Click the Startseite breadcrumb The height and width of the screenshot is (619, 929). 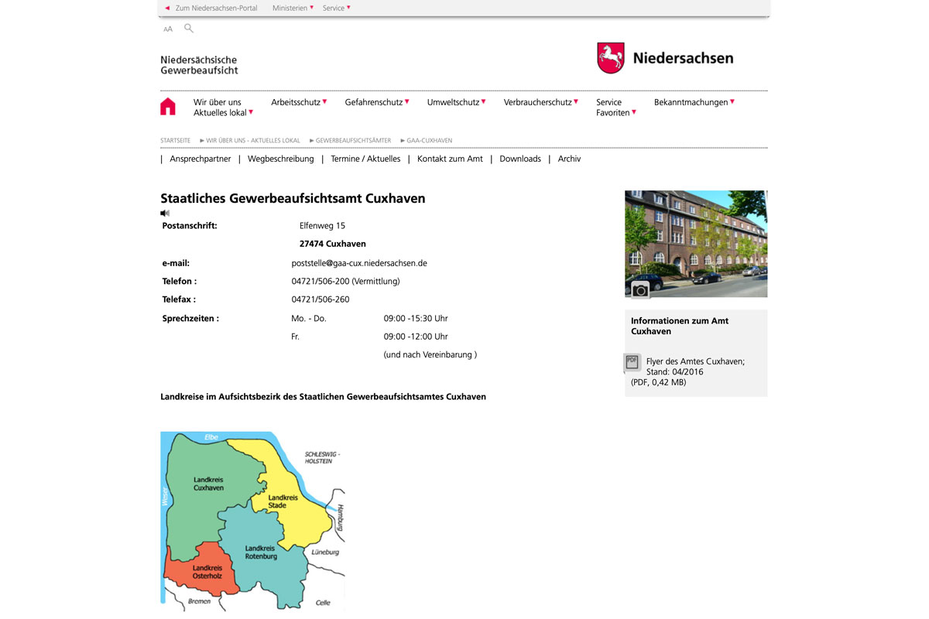[175, 141]
